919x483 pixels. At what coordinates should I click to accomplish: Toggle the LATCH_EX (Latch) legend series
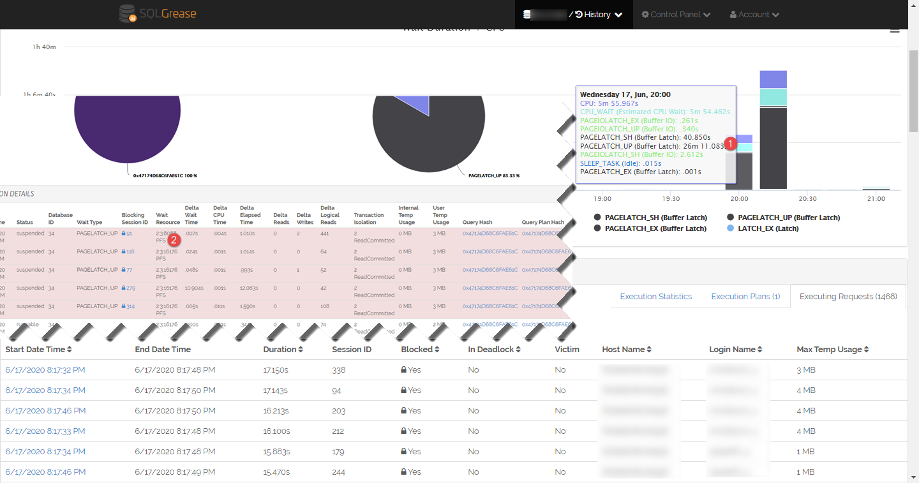pyautogui.click(x=763, y=228)
